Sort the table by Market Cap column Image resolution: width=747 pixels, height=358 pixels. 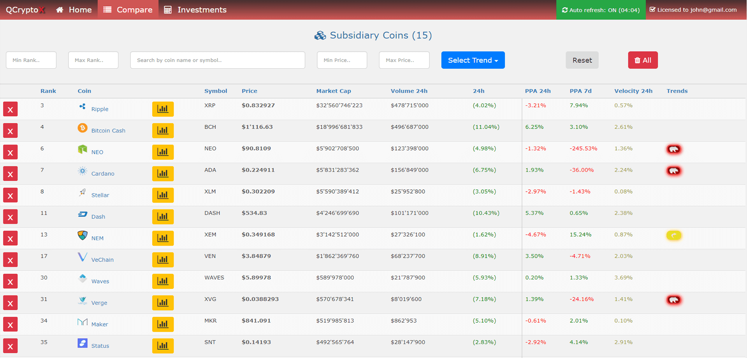(x=333, y=91)
